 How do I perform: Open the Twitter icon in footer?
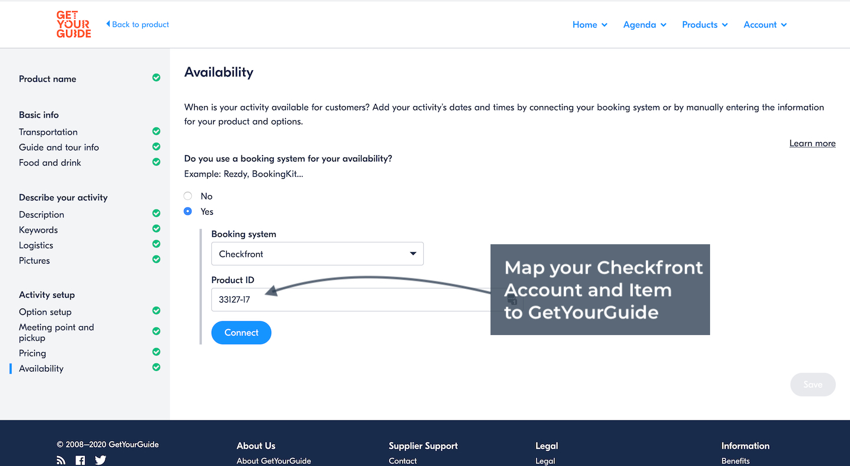click(100, 460)
